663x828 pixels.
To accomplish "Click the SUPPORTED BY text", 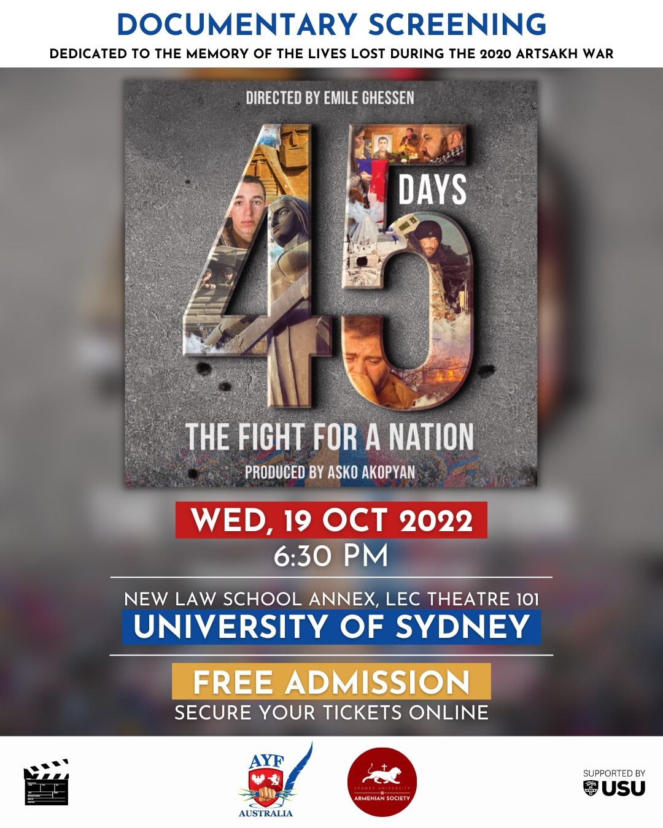I will [x=614, y=773].
